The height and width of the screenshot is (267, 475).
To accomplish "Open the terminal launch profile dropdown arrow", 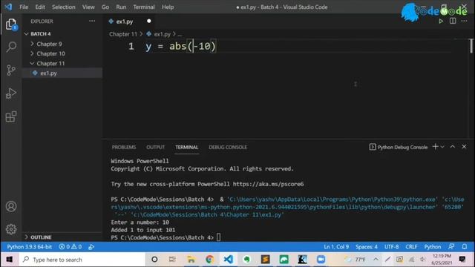I will pos(442,147).
